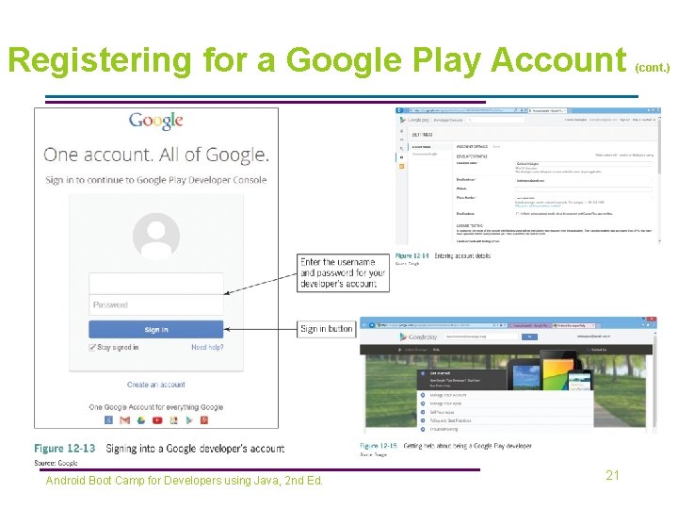The height and width of the screenshot is (509, 678).
Task: Click Help in the dark help navigation bar
Action: point(436,350)
